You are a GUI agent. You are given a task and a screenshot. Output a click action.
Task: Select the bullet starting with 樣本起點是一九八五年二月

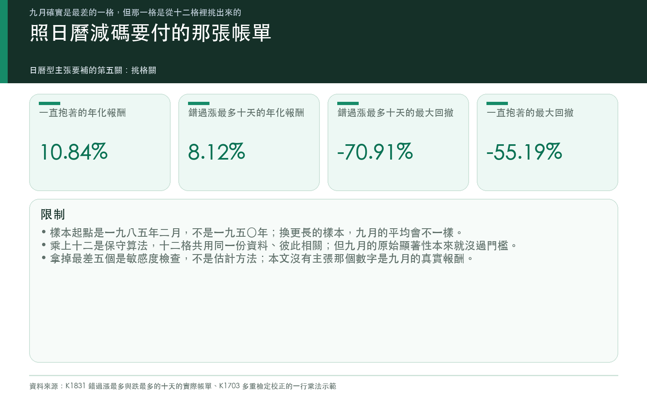(252, 233)
